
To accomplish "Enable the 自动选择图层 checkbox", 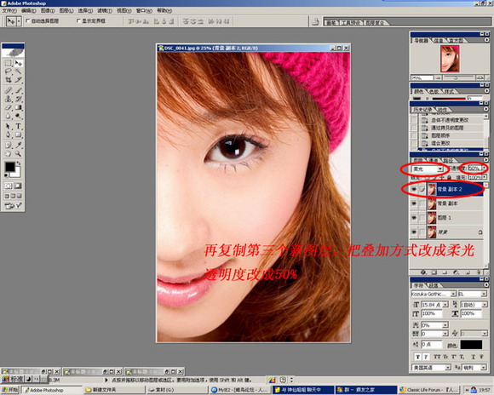I will (28, 20).
